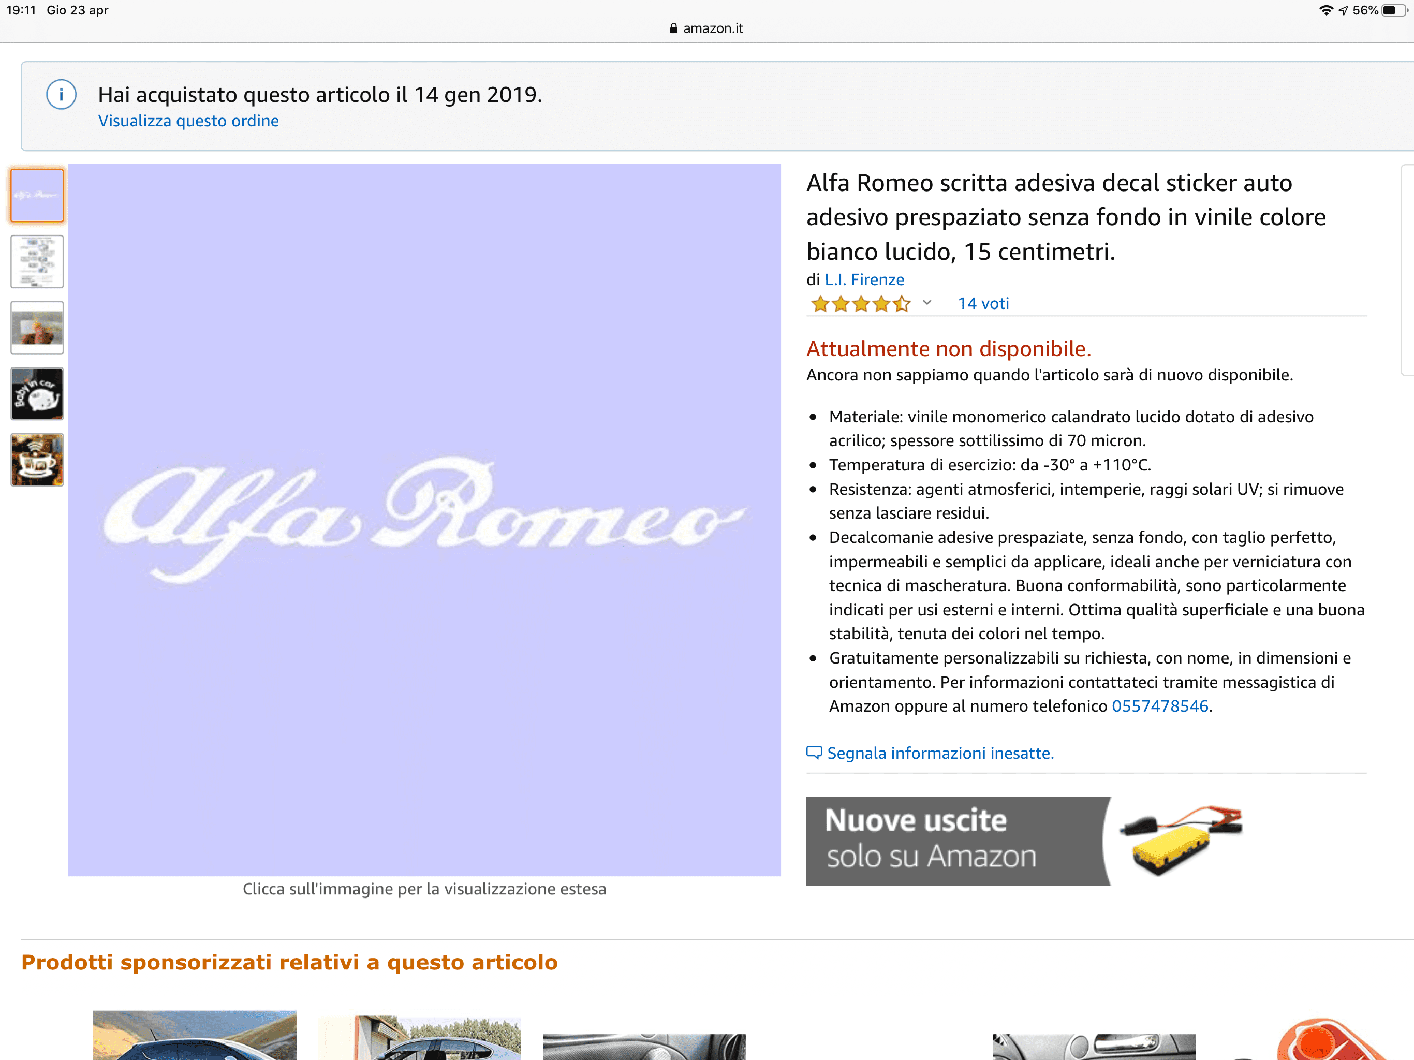1414x1060 pixels.
Task: Click the amazon.it address bar
Action: [707, 28]
